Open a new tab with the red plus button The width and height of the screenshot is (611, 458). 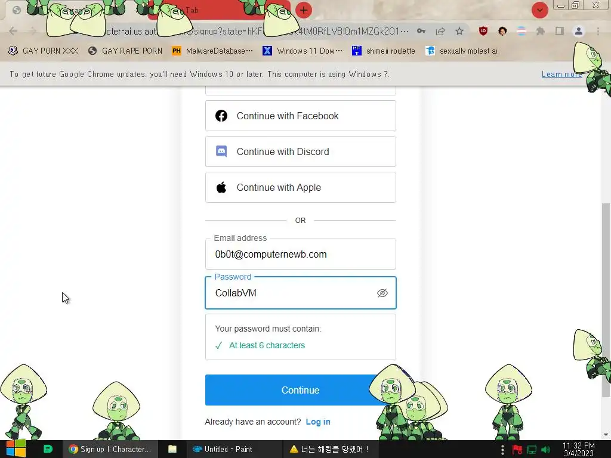point(304,10)
